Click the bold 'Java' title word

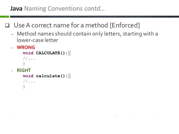[16, 9]
